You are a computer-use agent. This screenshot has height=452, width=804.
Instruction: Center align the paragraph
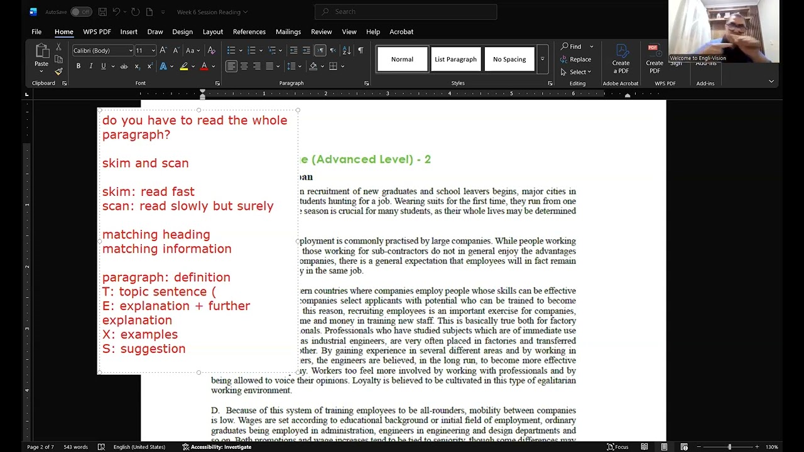pos(244,66)
